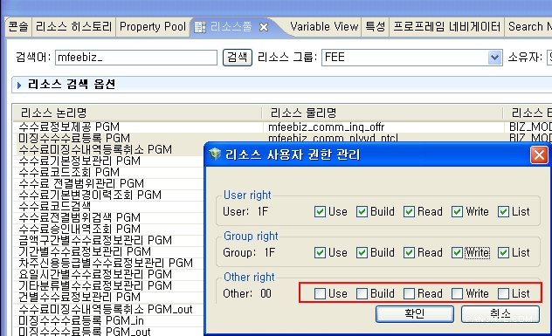Toggle the Group right Write checkbox
The image size is (552, 336).
pyautogui.click(x=457, y=253)
